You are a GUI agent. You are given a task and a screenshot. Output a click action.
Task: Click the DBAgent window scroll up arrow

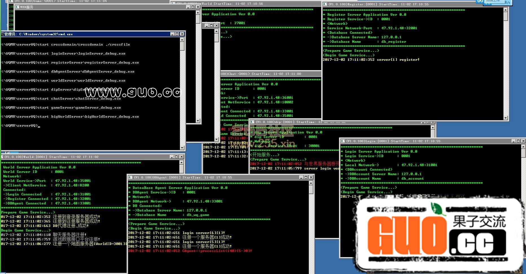311,183
